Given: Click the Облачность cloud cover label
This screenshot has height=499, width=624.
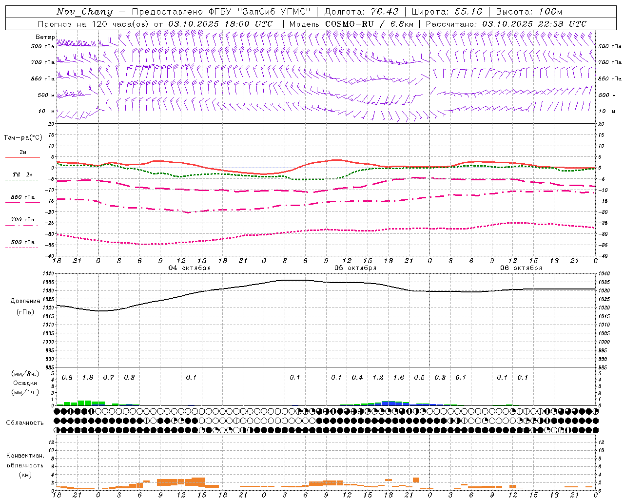Looking at the screenshot, I should 25,423.
